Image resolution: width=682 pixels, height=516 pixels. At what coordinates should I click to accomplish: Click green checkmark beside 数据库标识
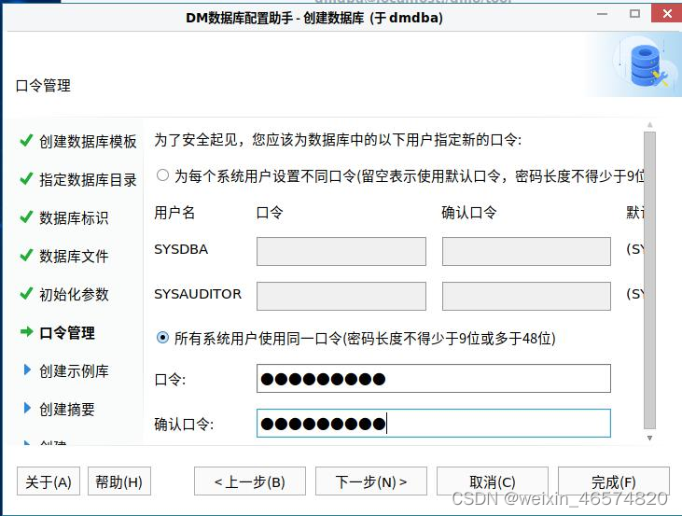pos(26,216)
